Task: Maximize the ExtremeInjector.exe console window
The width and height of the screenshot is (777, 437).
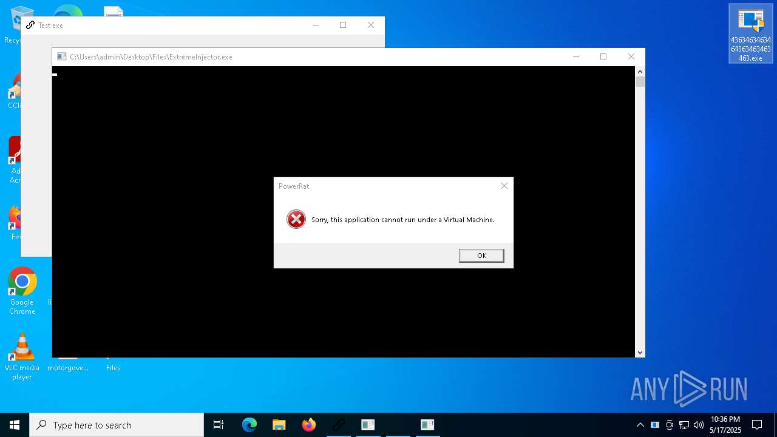Action: coord(603,56)
